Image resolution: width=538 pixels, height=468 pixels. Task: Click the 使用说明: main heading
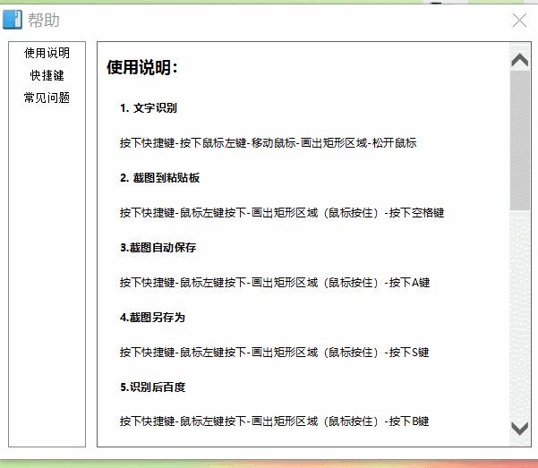(x=142, y=67)
